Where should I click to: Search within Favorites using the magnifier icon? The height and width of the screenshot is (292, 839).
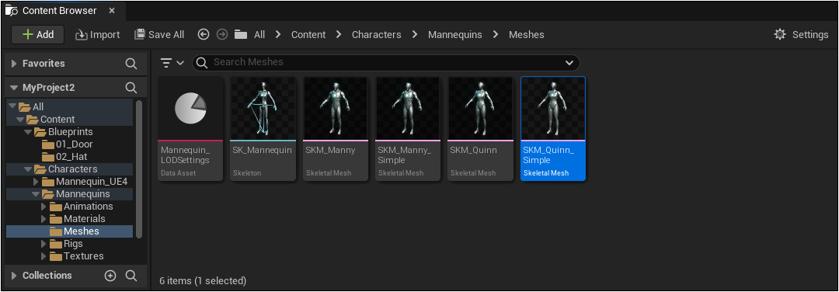131,64
